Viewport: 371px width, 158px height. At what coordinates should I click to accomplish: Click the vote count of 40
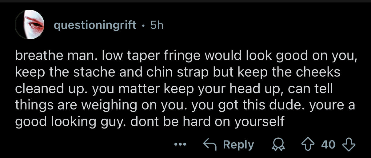pyautogui.click(x=329, y=144)
